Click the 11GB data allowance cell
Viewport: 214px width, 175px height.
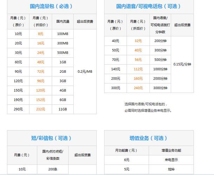62,109
